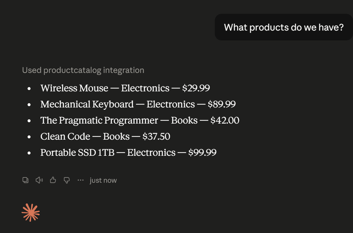Click the word integration in the tool label
The width and height of the screenshot is (353, 233).
pyautogui.click(x=123, y=70)
